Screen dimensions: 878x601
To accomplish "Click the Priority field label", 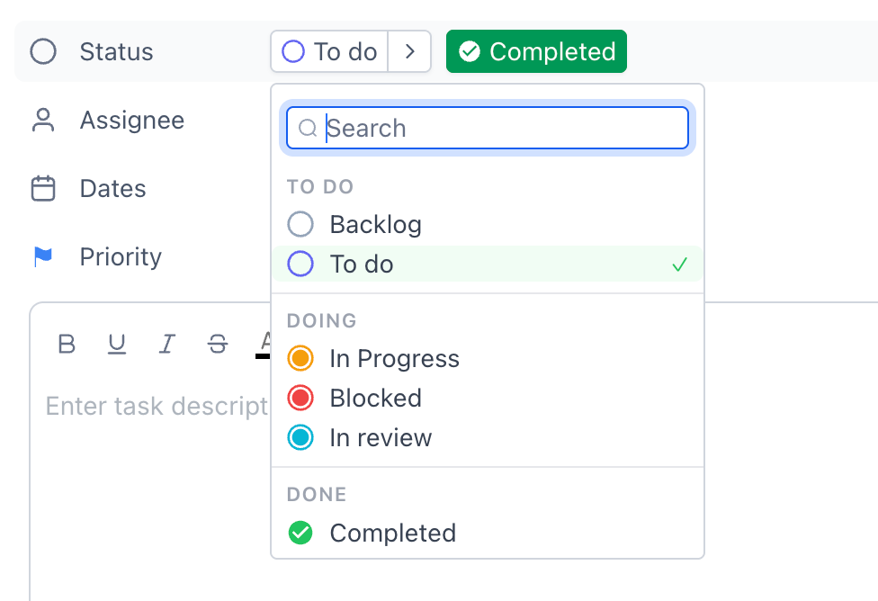I will tap(121, 257).
